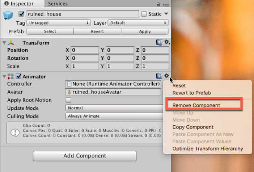Click the Inspector lock icon
The height and width of the screenshot is (172, 254).
(158, 4)
